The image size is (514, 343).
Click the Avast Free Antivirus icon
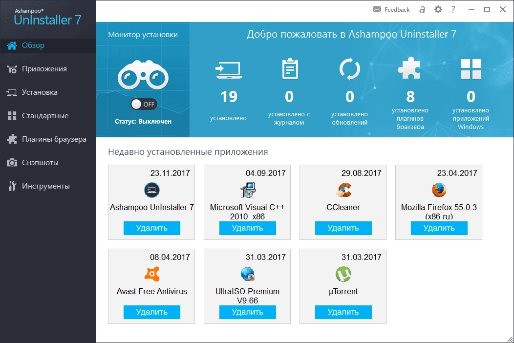click(152, 274)
